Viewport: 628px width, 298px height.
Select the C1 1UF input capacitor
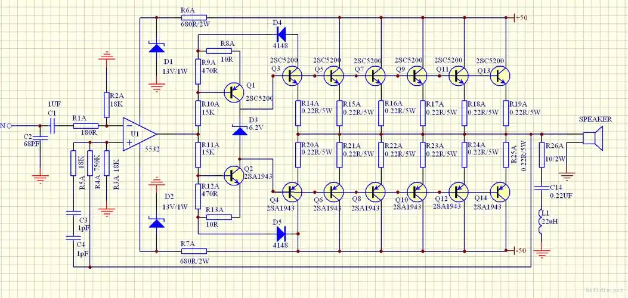pyautogui.click(x=52, y=125)
